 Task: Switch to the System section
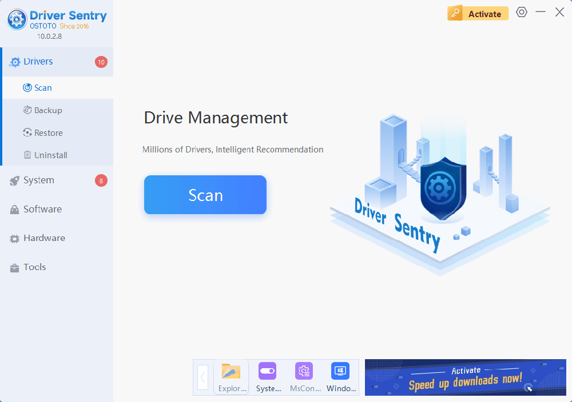[x=57, y=180]
